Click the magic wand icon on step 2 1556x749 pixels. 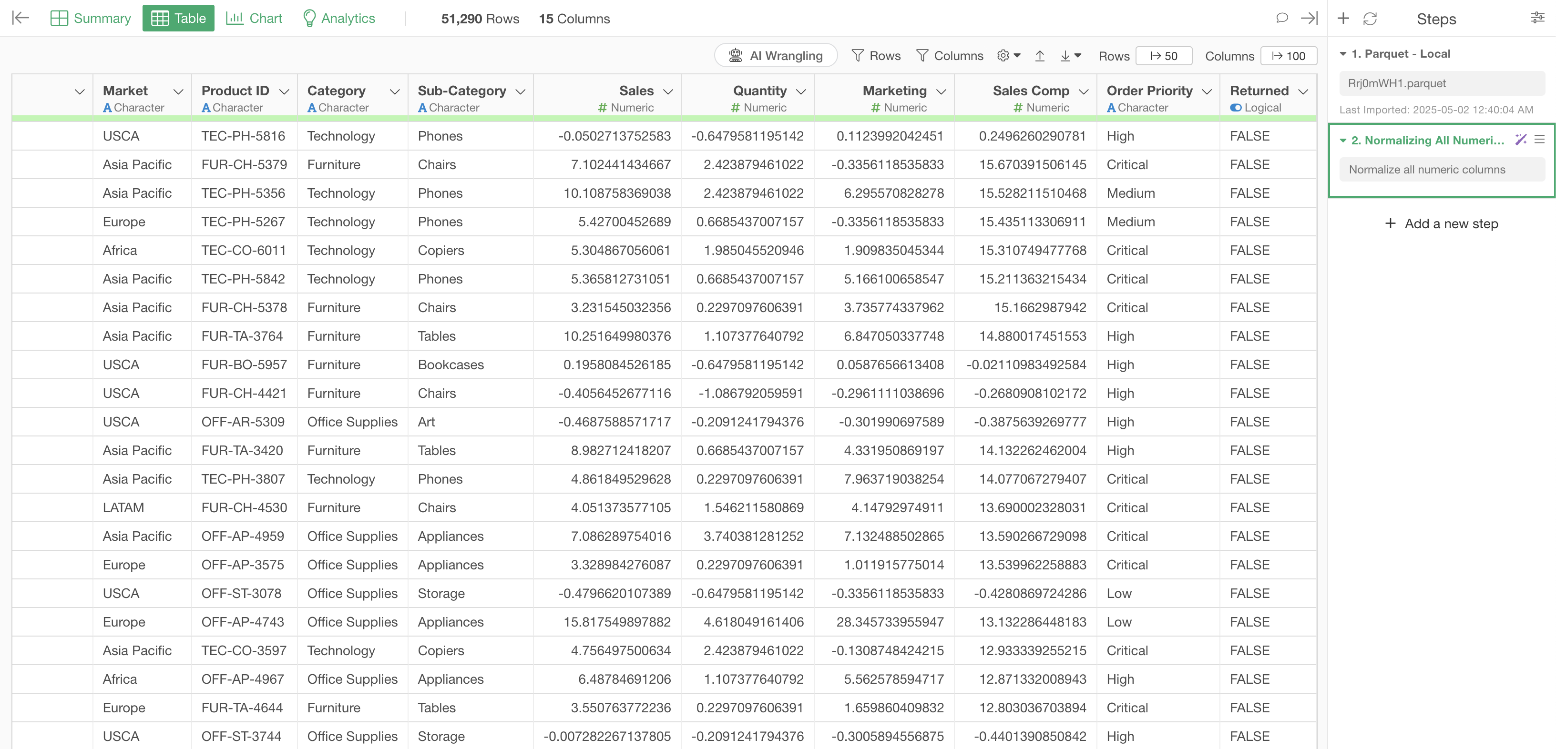(x=1520, y=140)
